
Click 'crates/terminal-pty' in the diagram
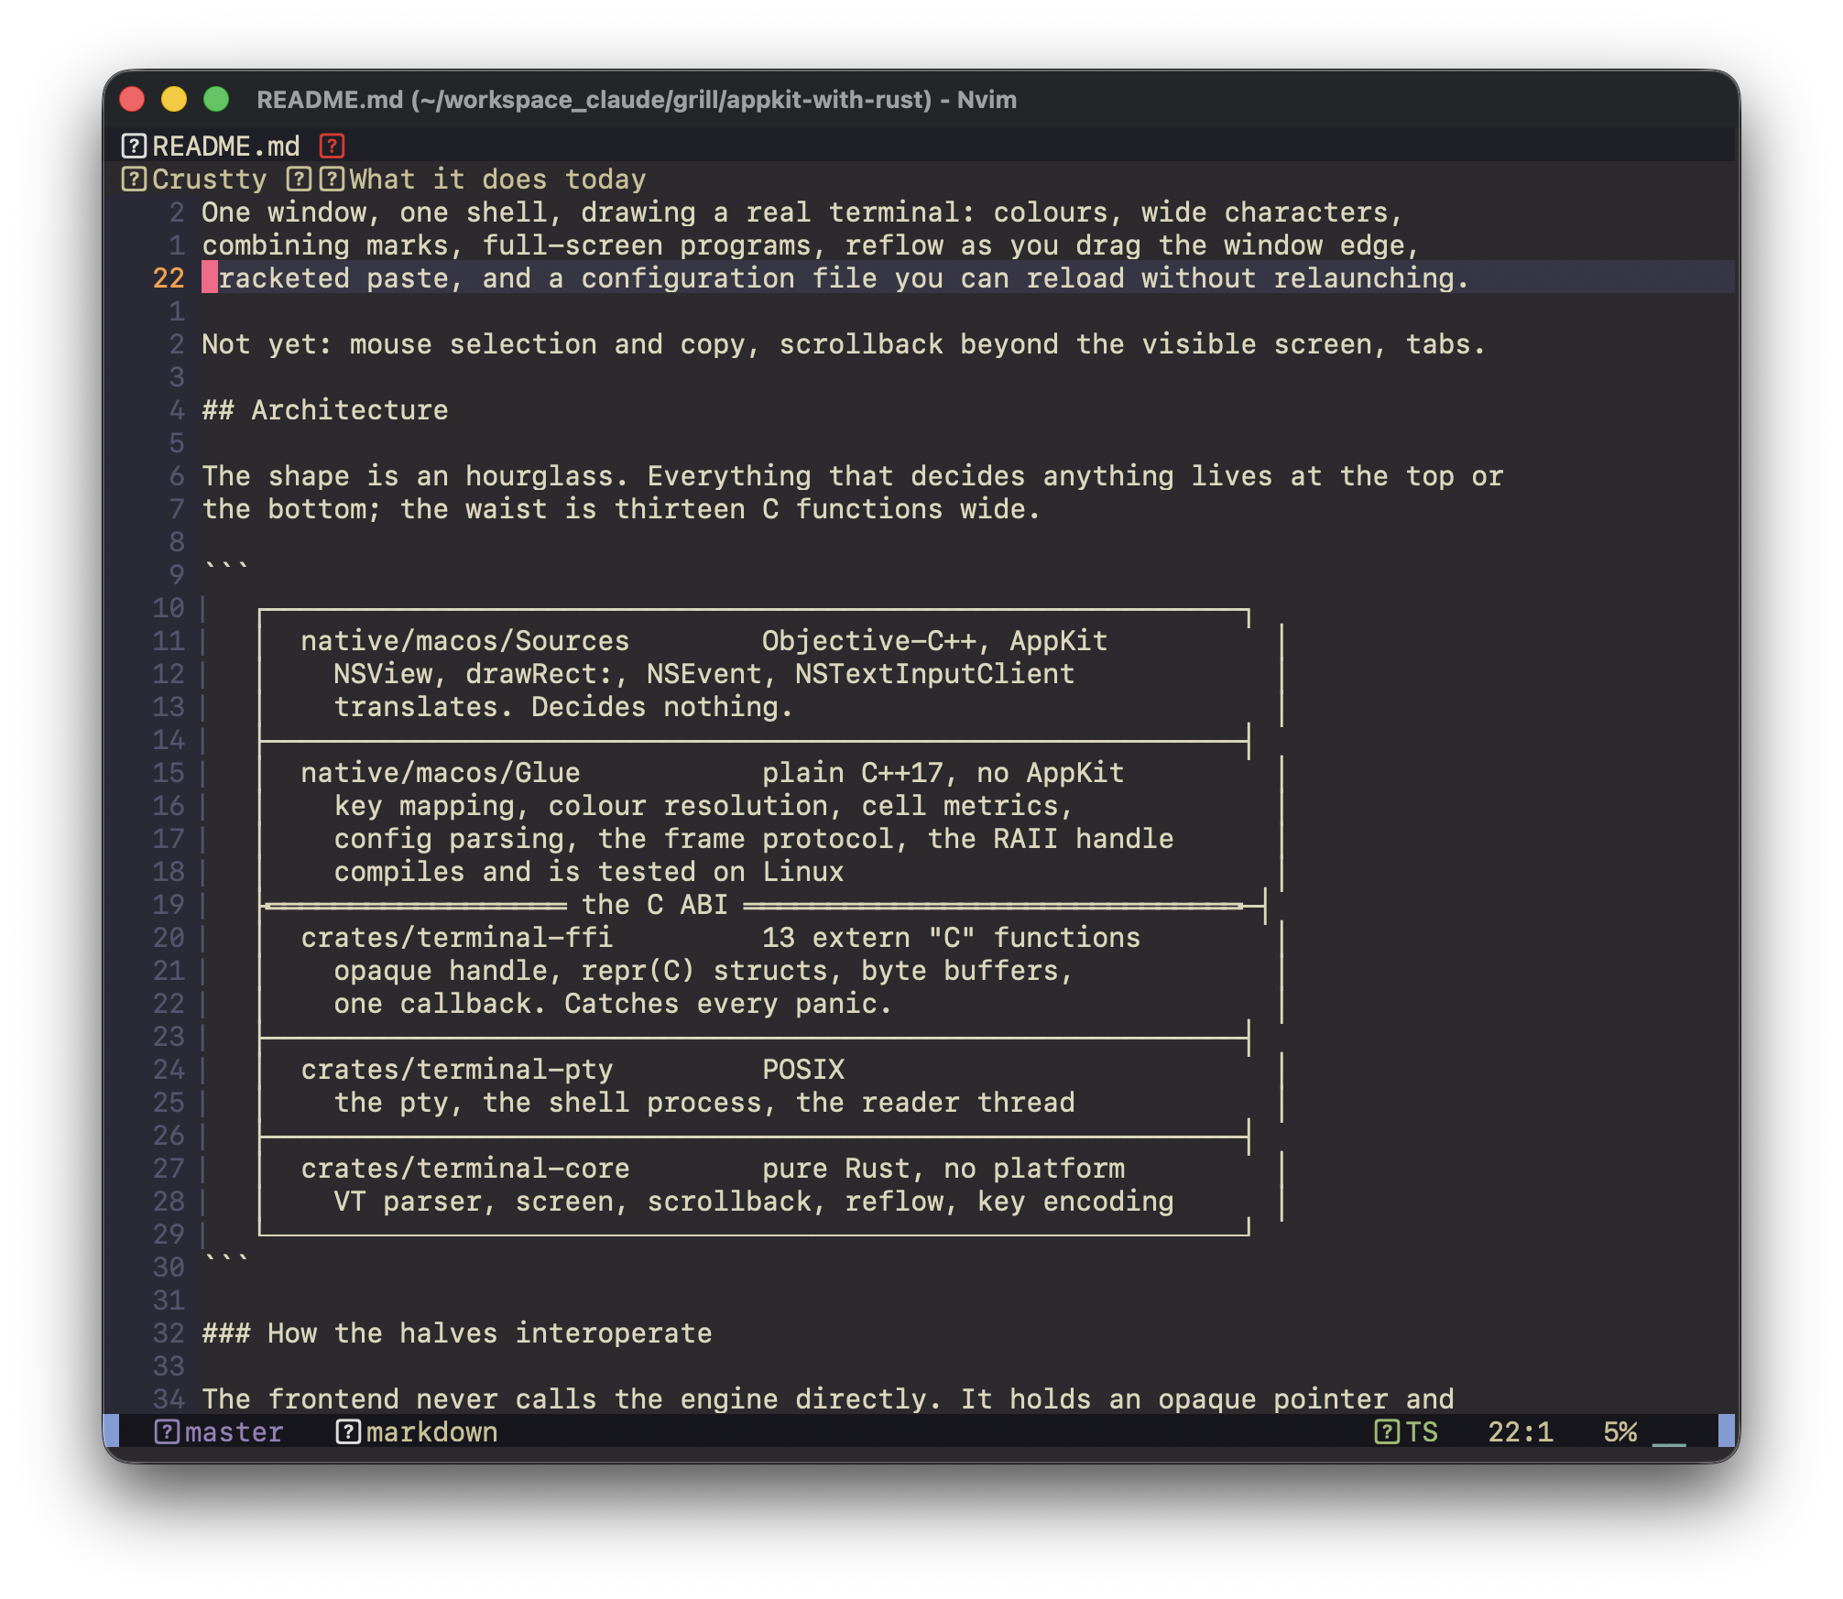tap(456, 1069)
